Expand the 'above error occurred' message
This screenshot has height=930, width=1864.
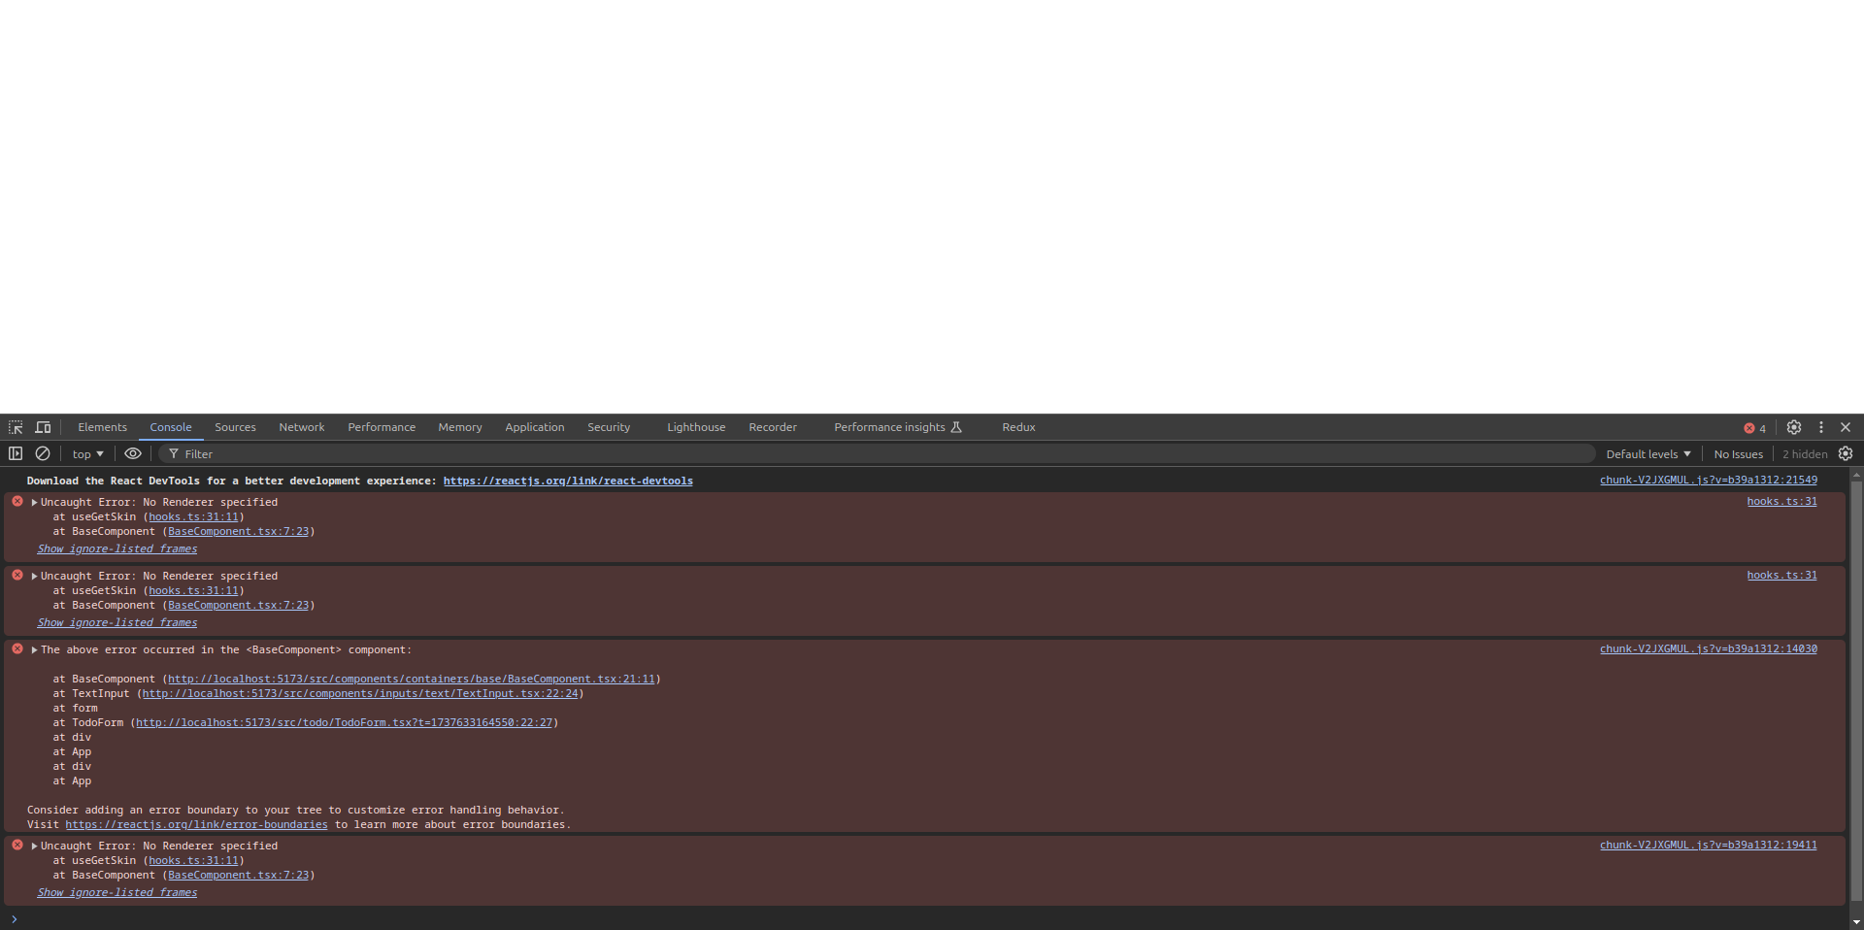[35, 650]
